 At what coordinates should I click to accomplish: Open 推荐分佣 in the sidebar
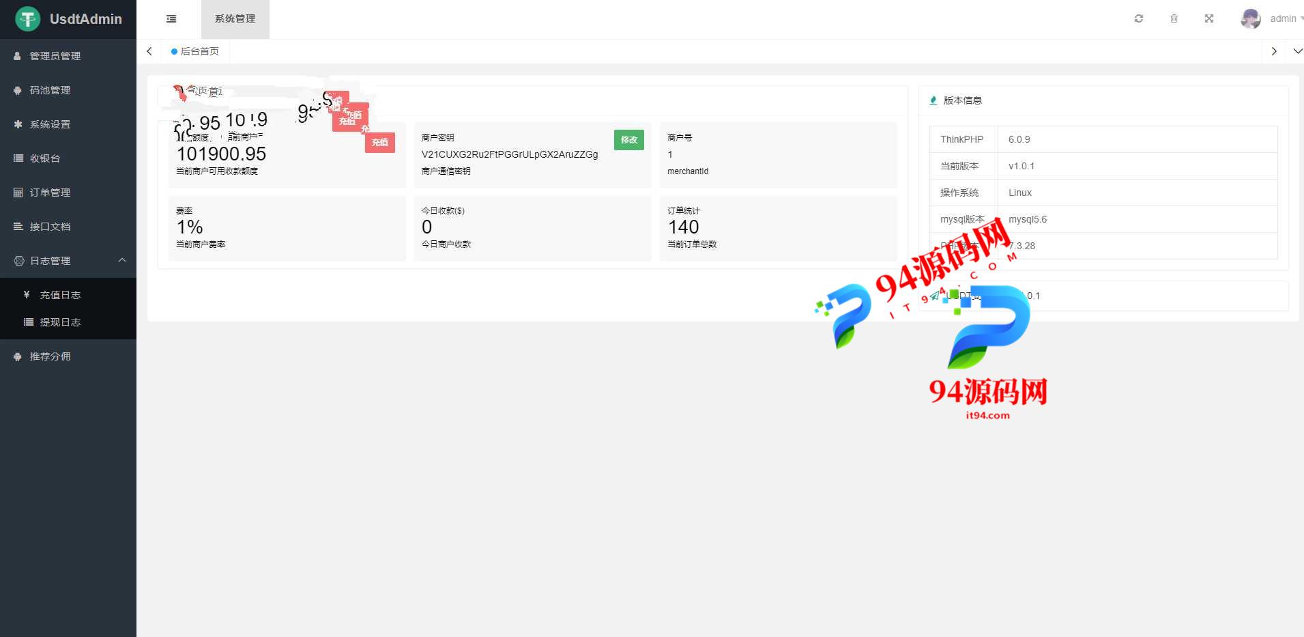click(68, 356)
